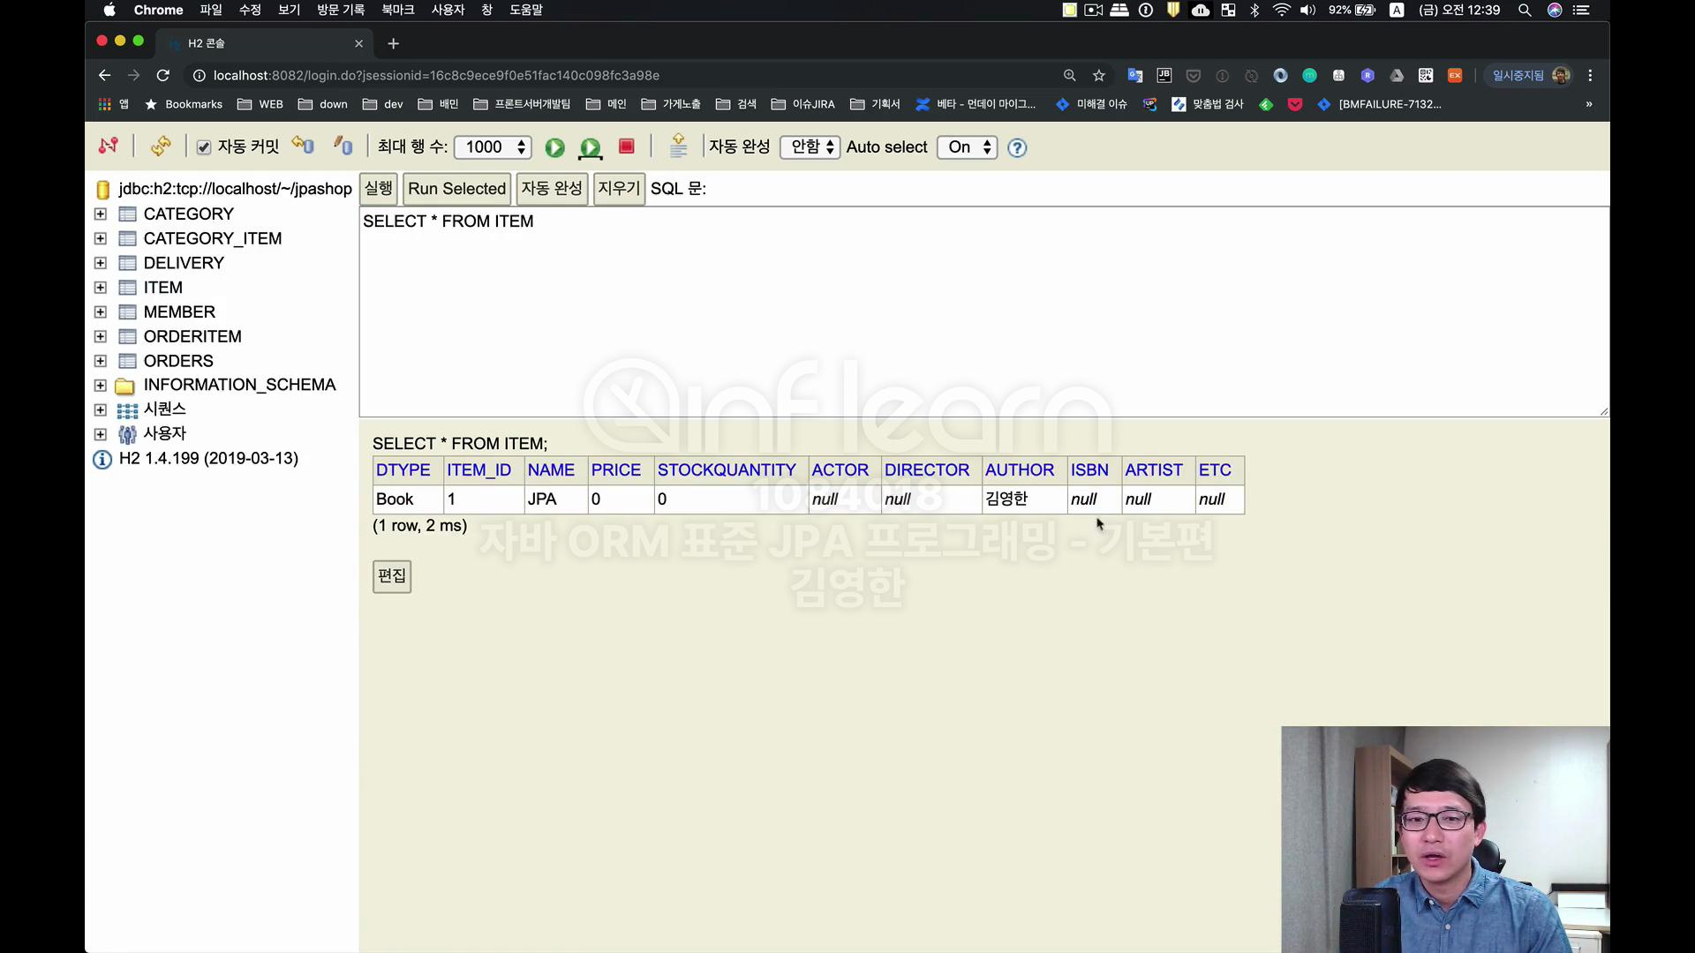1695x953 pixels.
Task: Open the 방문 기록 menu
Action: pos(341,10)
